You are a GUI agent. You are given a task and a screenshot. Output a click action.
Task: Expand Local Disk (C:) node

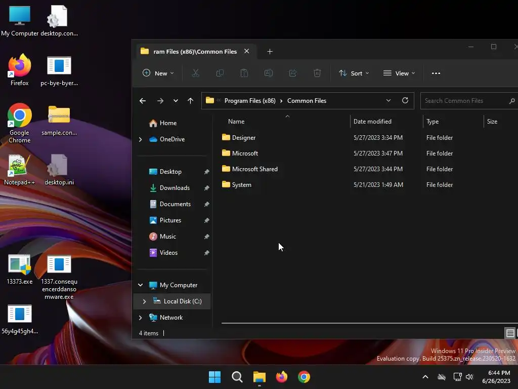[144, 301]
